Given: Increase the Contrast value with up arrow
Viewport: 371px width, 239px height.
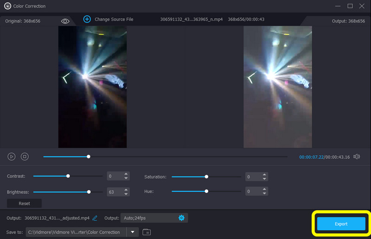Looking at the screenshot, I should 126,174.
